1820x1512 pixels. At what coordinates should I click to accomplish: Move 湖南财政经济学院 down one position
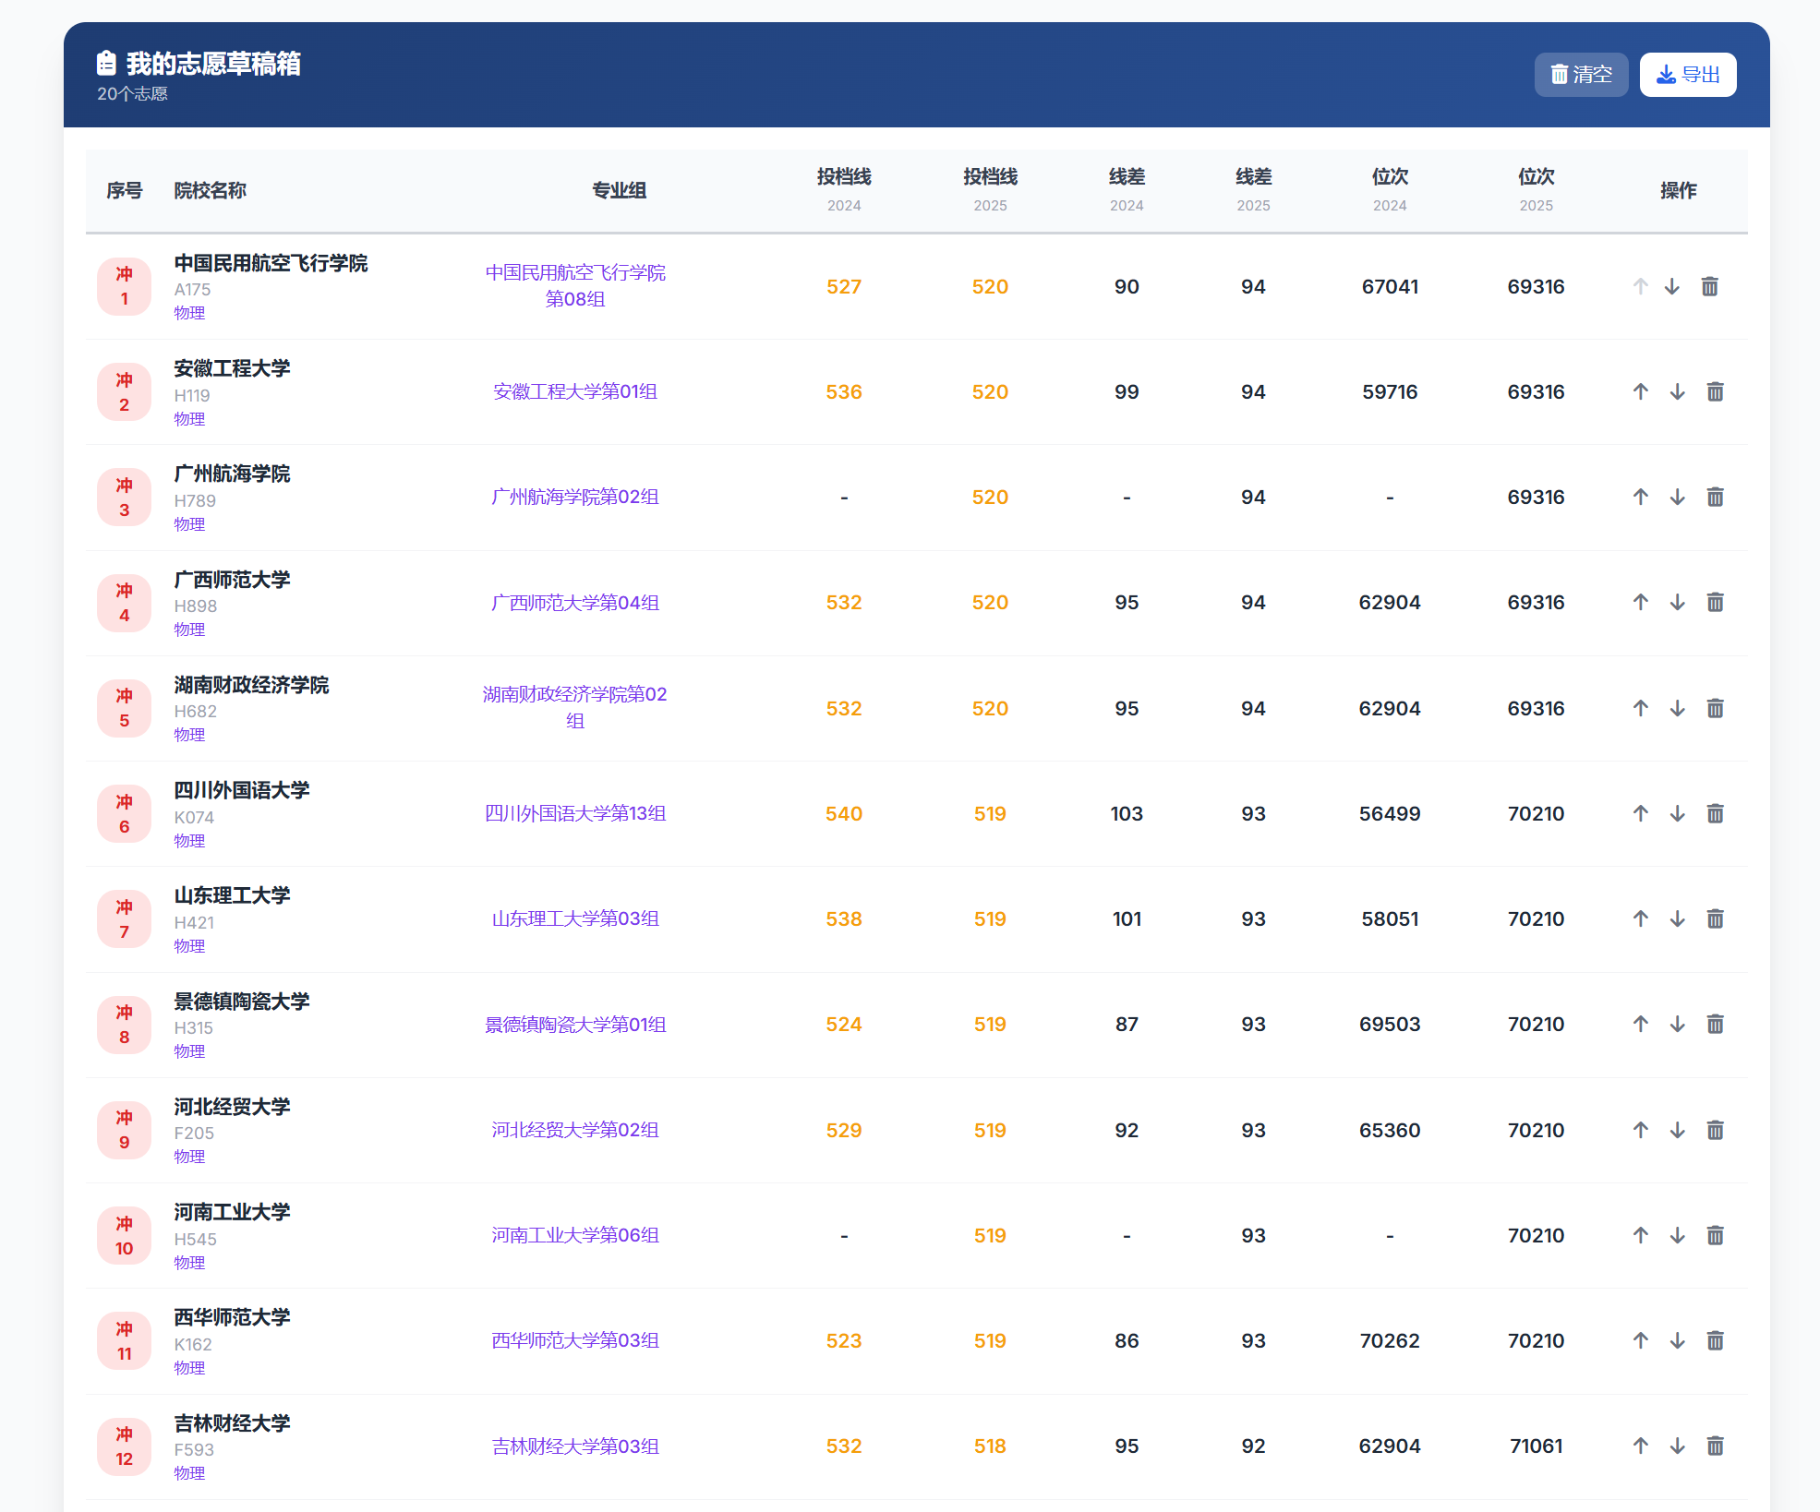pos(1678,709)
